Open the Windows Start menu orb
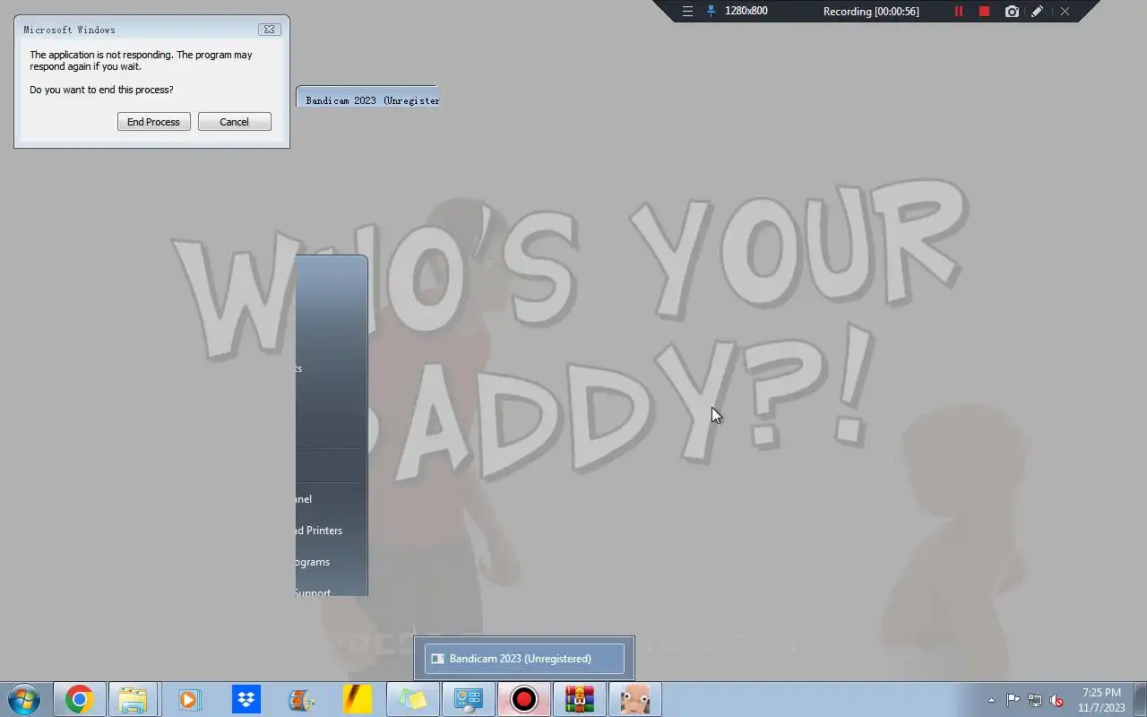The image size is (1147, 717). 24,699
